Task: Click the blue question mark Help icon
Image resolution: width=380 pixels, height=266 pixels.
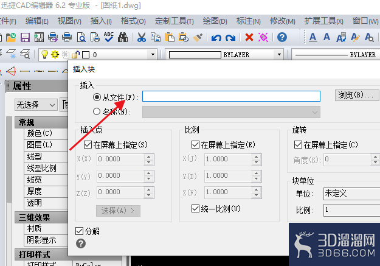Action: pos(282,37)
